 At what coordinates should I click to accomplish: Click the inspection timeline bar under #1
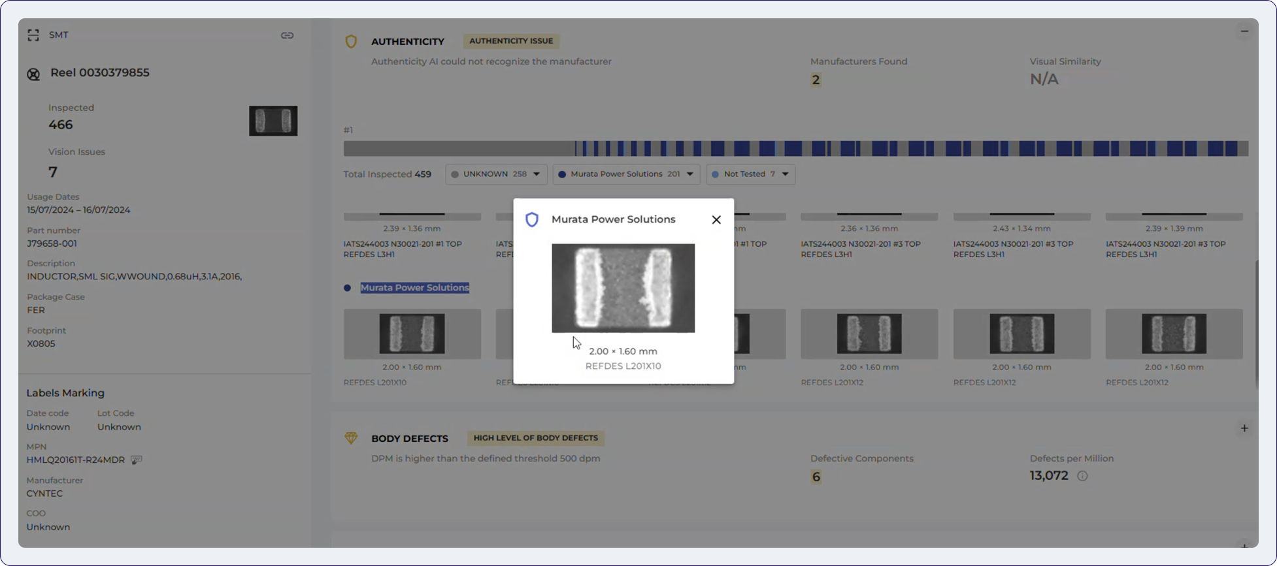[x=795, y=149]
